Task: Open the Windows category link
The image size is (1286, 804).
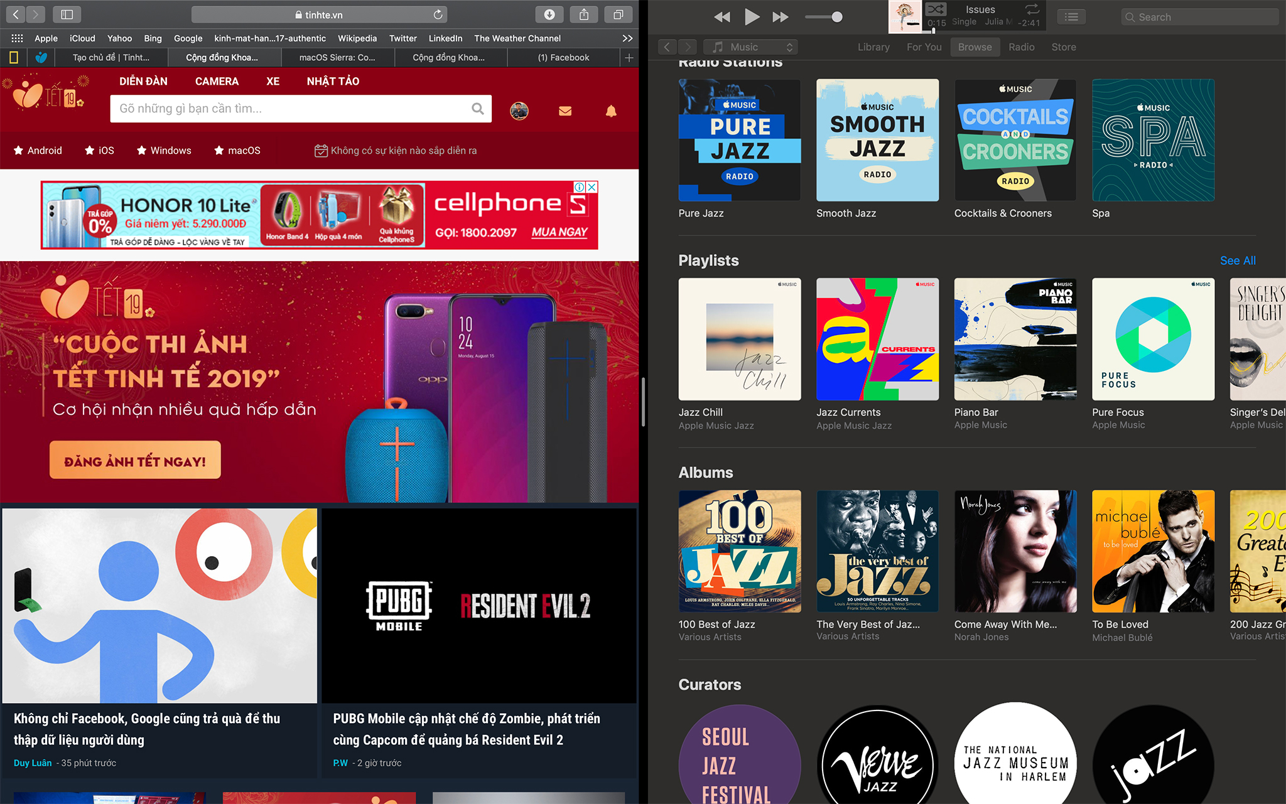Action: pyautogui.click(x=164, y=151)
